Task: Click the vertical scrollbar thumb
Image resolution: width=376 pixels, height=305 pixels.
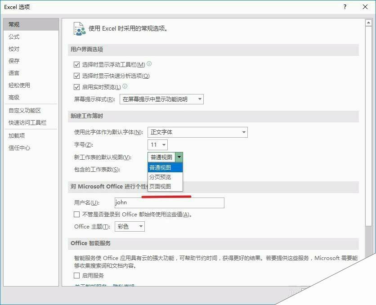Action: pyautogui.click(x=368, y=126)
